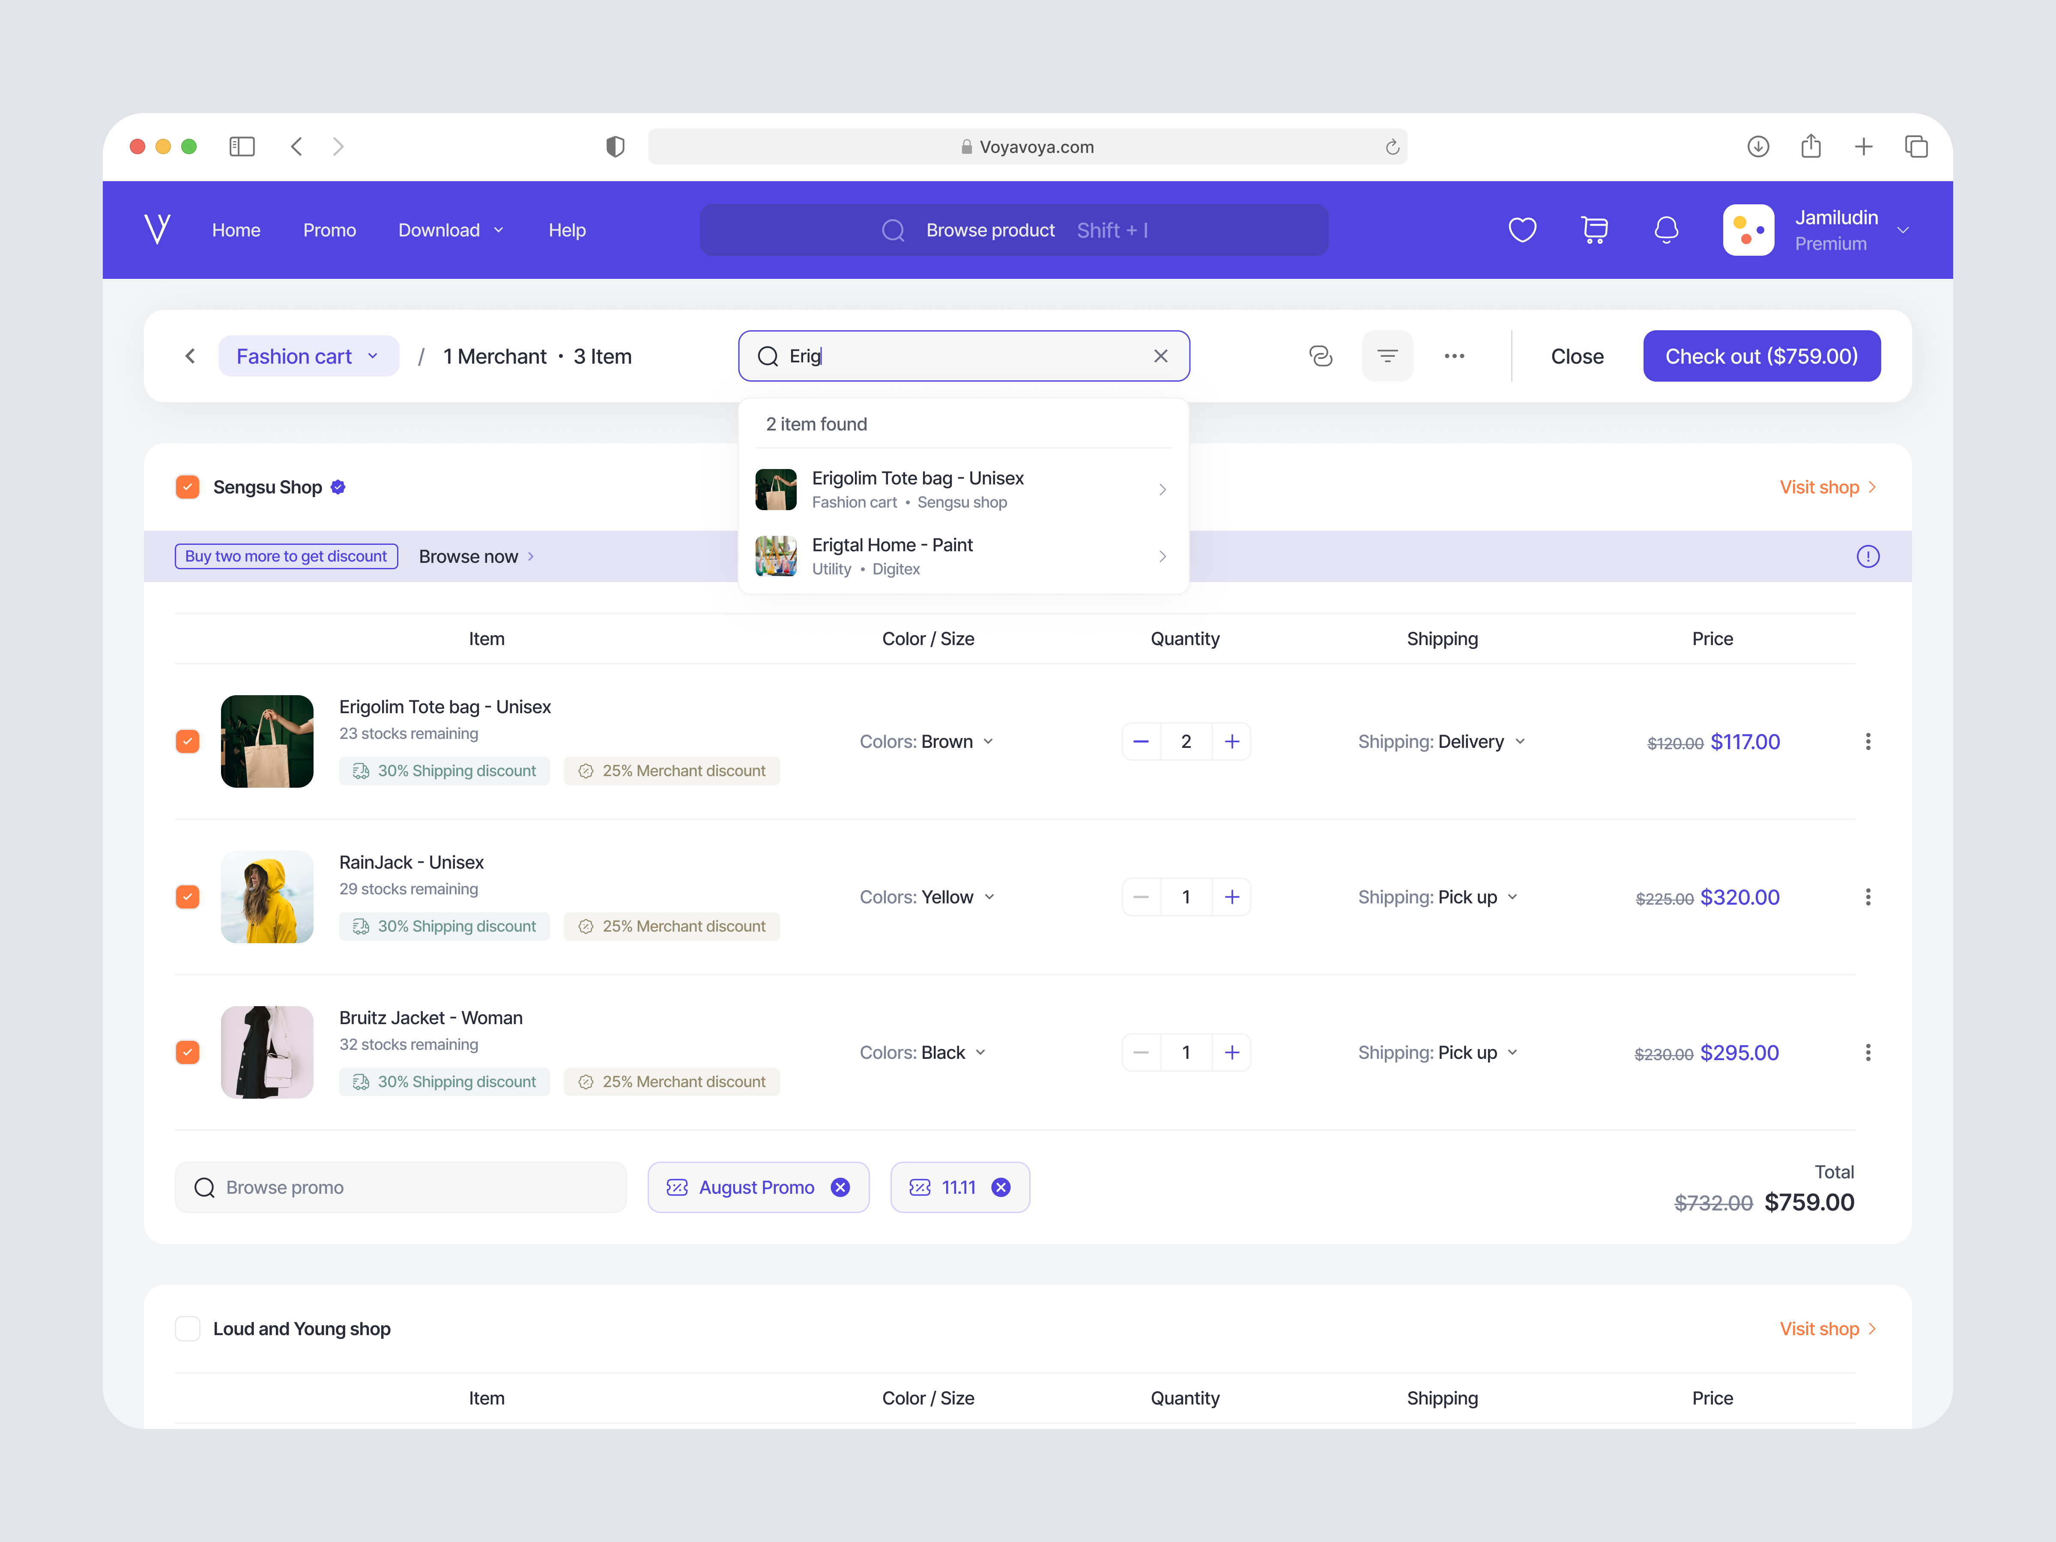Click the Browse promo search field
Viewport: 2056px width, 1542px height.
pos(400,1187)
